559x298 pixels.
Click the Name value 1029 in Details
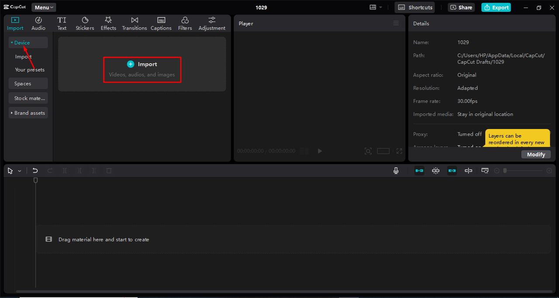pyautogui.click(x=463, y=42)
